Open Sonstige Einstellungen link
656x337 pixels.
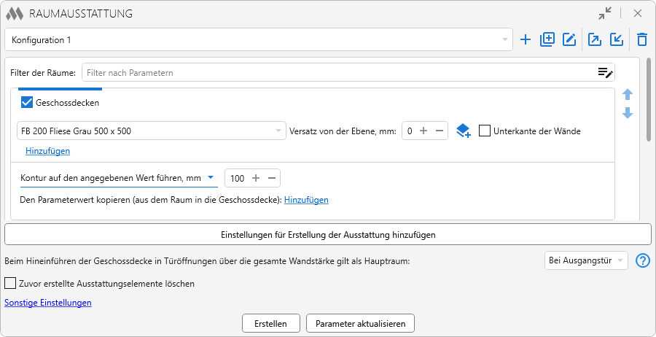coord(48,303)
